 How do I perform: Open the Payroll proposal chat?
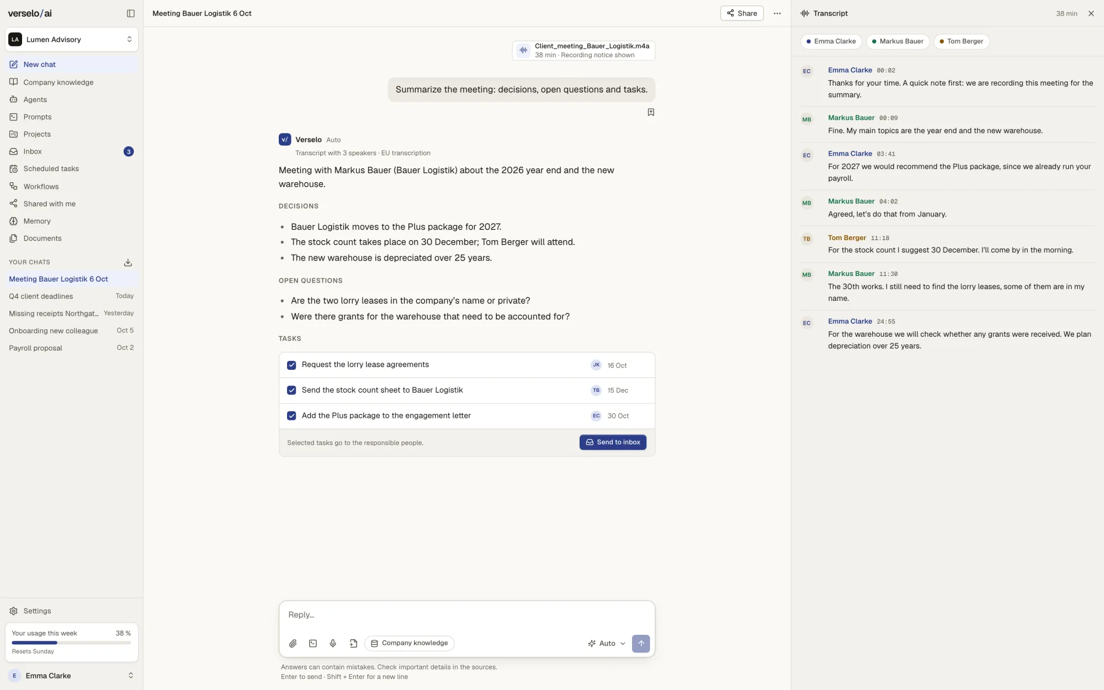(72, 348)
